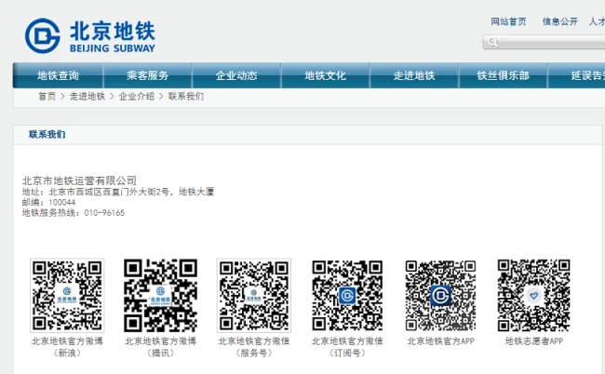Click the 网站首页 top link

click(508, 21)
